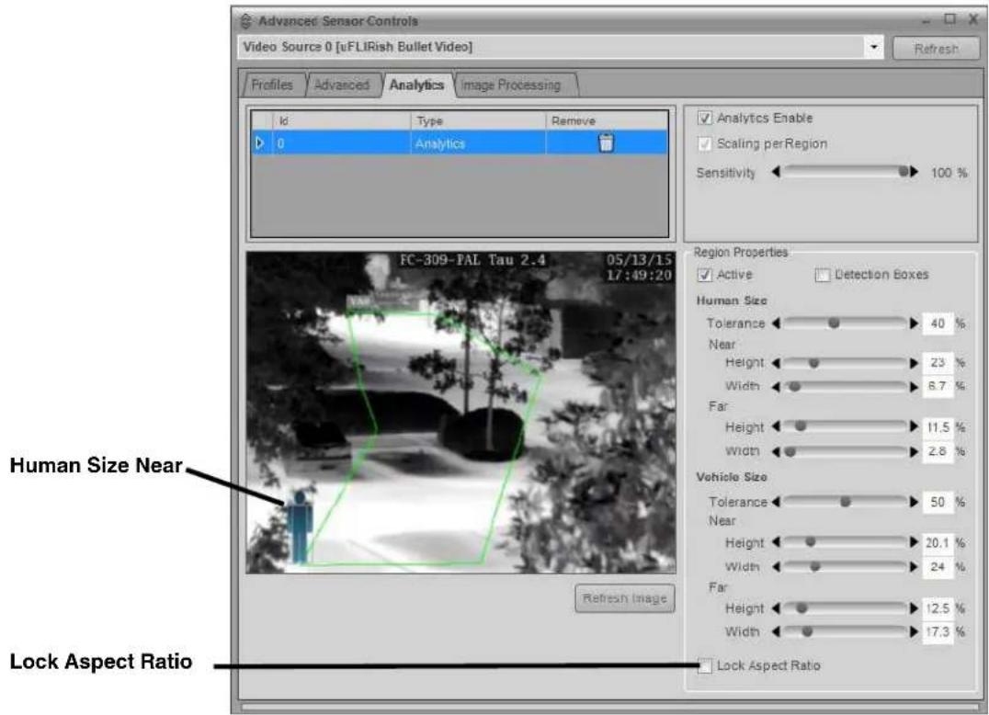This screenshot has height=715, width=989.
Task: Increase Vehicle Far Width right arrow
Action: pos(914,631)
